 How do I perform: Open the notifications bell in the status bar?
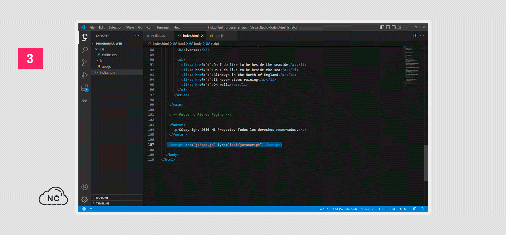click(x=422, y=209)
